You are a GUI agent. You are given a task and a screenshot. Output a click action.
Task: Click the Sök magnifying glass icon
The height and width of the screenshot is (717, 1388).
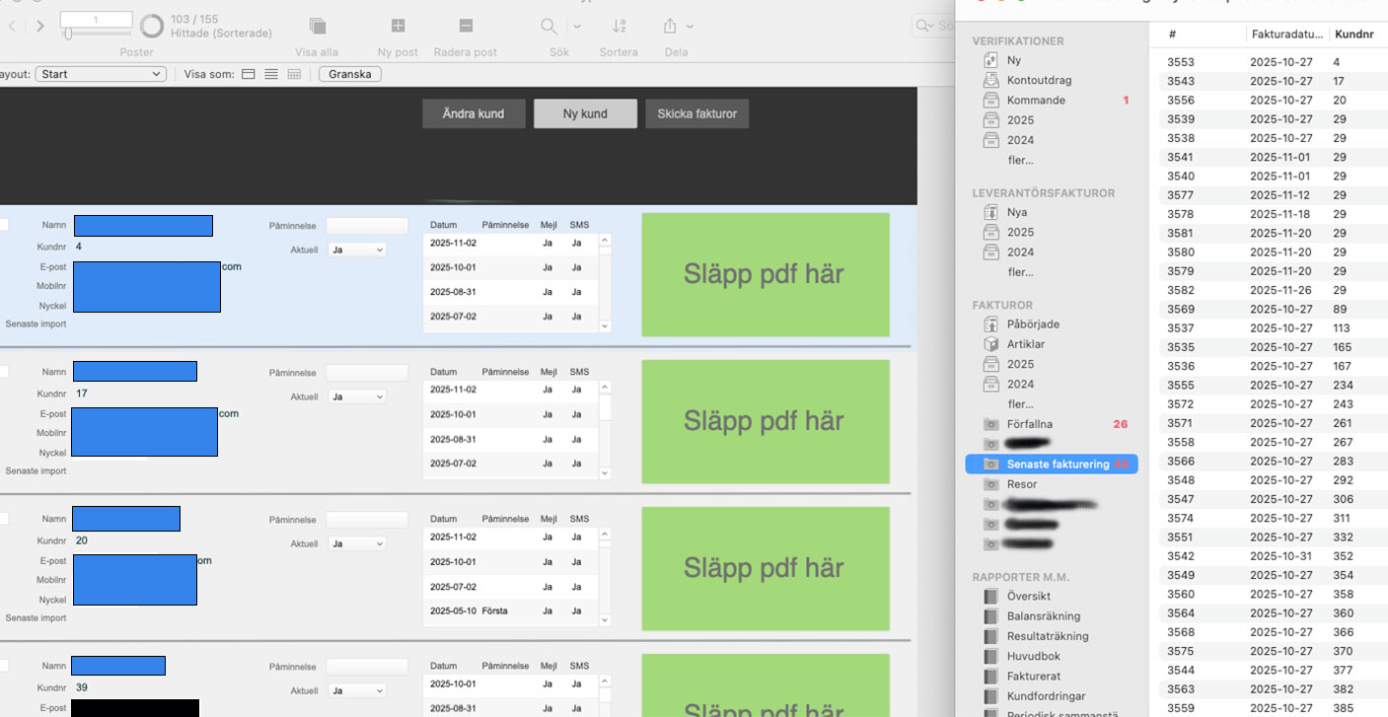(549, 27)
